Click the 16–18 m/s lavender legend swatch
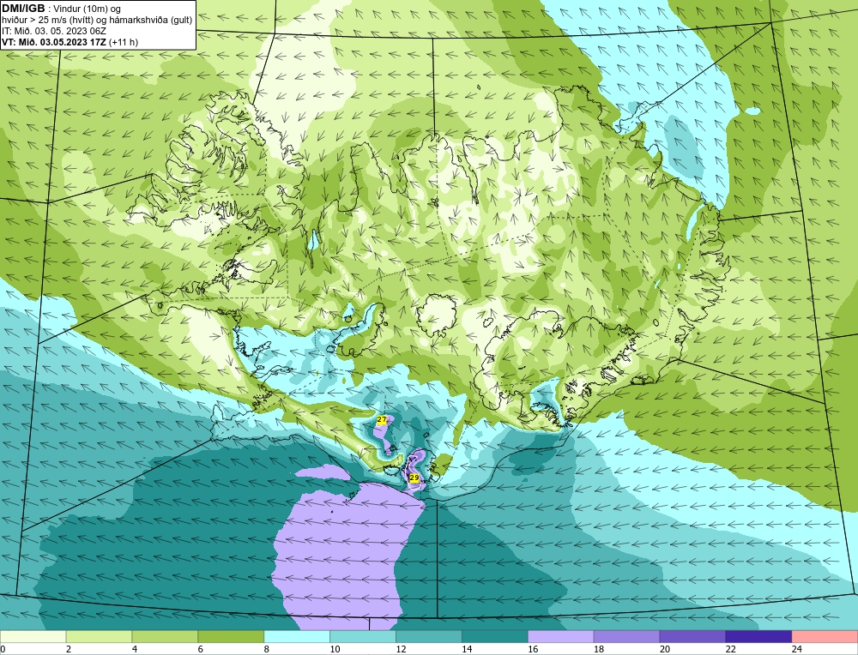Viewport: 858px width, 655px height. pyautogui.click(x=561, y=637)
